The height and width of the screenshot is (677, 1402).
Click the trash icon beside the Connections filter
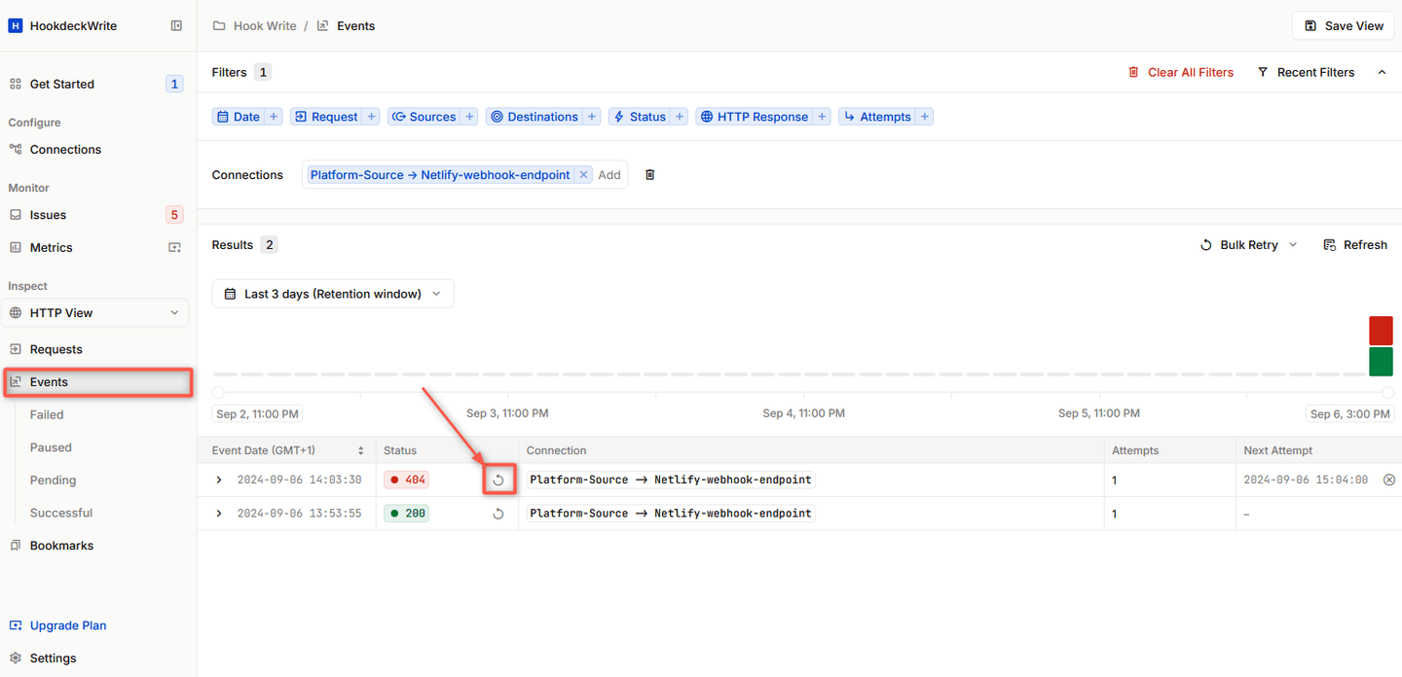click(649, 174)
